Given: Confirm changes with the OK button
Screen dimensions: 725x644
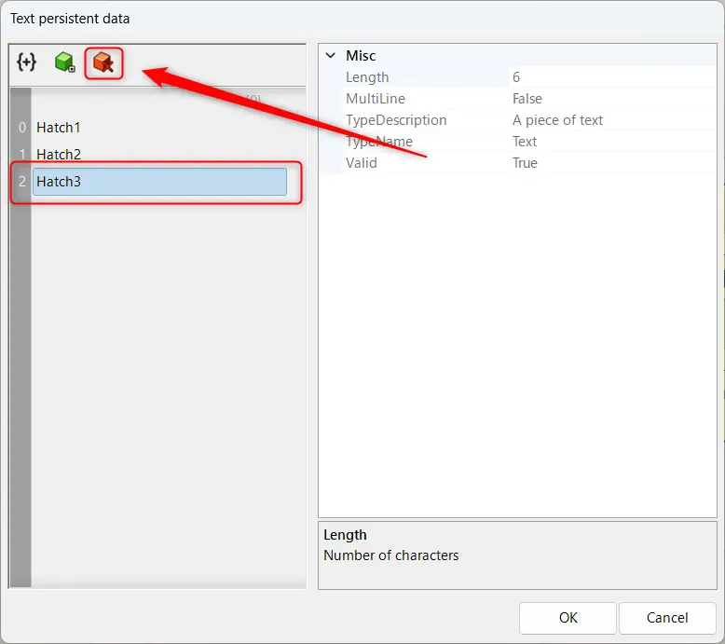Looking at the screenshot, I should pyautogui.click(x=568, y=617).
